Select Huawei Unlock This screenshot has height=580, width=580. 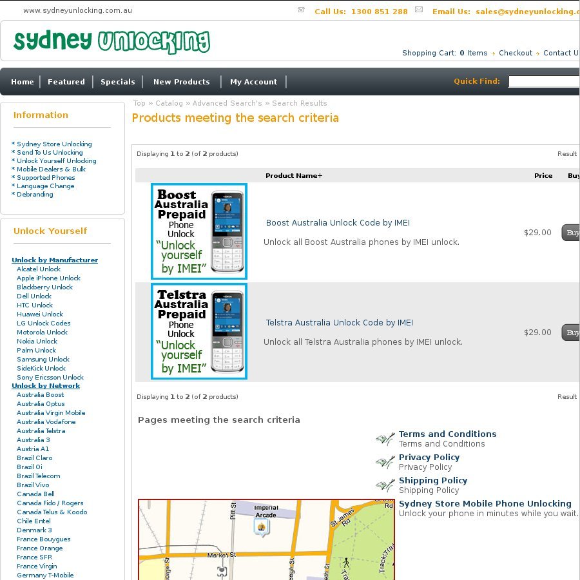click(x=40, y=314)
